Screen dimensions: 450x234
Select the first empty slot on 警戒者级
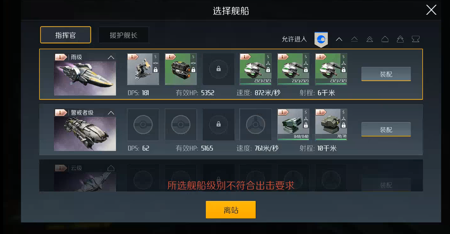pos(143,124)
